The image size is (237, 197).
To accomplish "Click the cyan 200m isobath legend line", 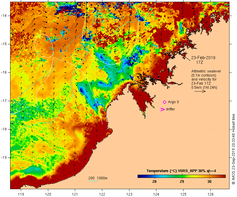I will pos(93,181).
